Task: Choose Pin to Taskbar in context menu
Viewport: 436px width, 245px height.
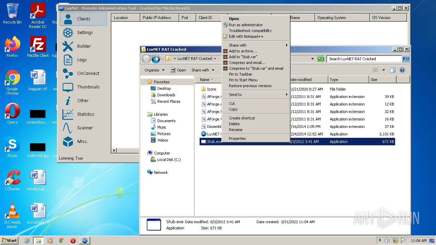Action: [255, 74]
